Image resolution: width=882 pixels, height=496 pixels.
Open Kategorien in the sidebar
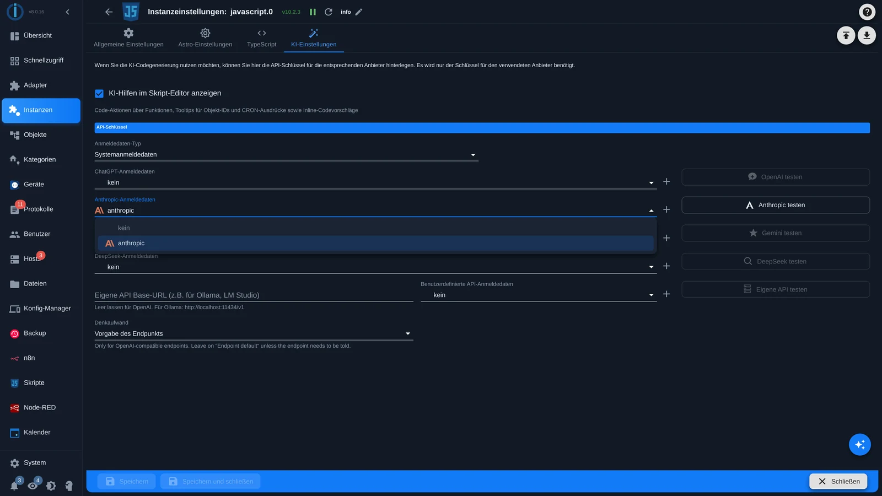click(x=41, y=160)
